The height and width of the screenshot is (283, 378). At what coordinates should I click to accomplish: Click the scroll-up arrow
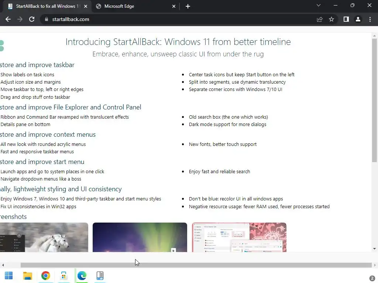tap(374, 36)
